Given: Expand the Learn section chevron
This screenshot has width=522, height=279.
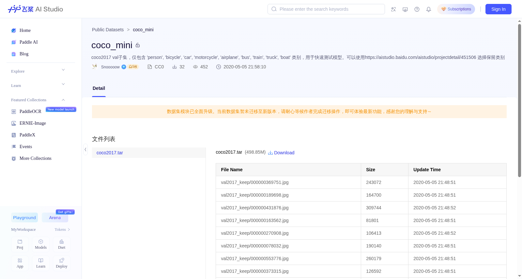Looking at the screenshot, I should [x=63, y=84].
